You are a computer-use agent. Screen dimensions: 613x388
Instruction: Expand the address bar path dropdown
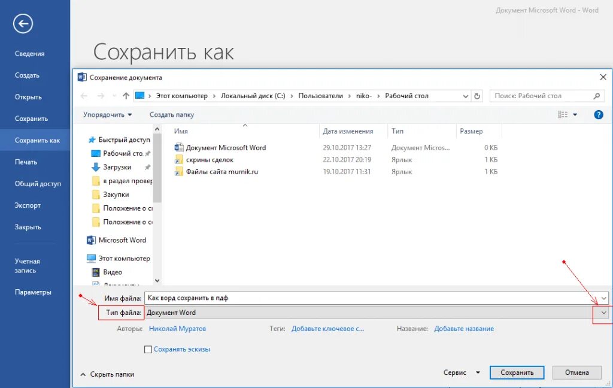pyautogui.click(x=466, y=96)
